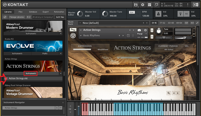Click the Evolve library banner
This screenshot has width=201, height=116.
[33, 46]
